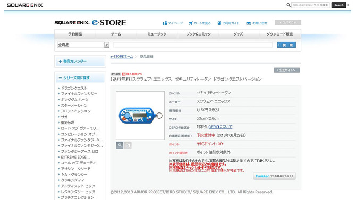The image size is (356, 200).
Task: Click the magnifier icon beside site search
Action: (289, 5)
